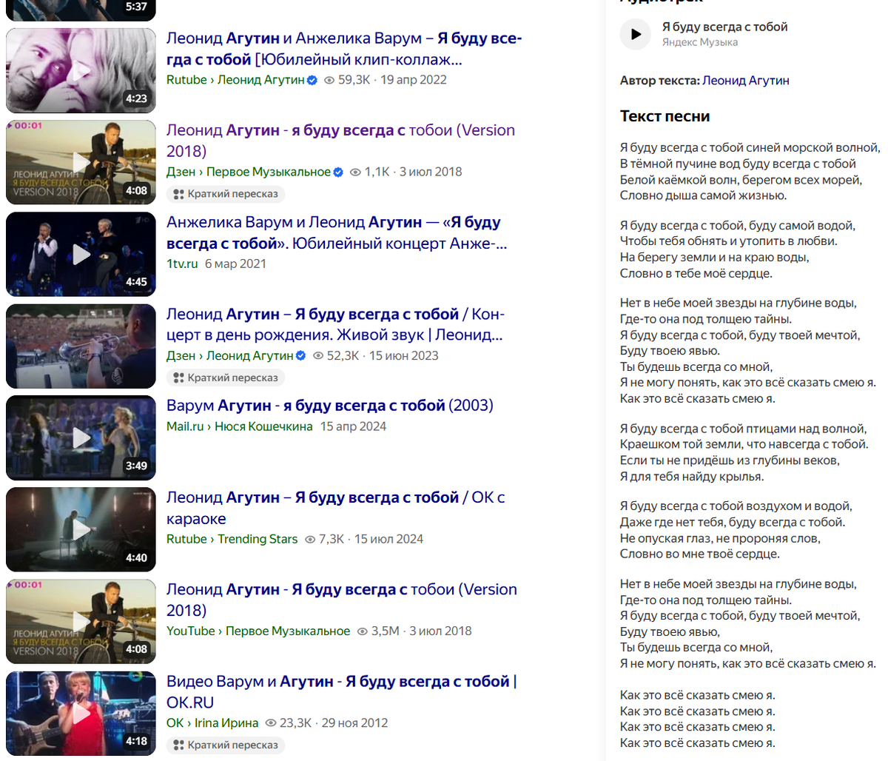Click the date 6 мар 2021

point(235,264)
